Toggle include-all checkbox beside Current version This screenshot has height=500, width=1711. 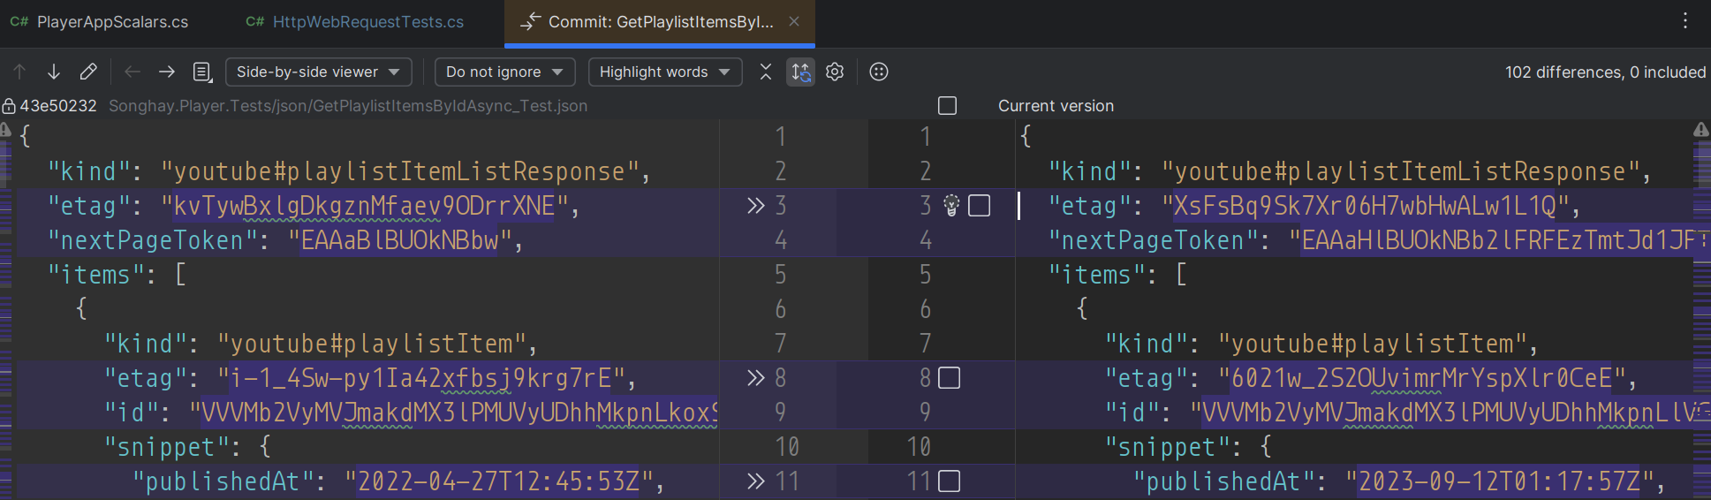[x=948, y=106]
